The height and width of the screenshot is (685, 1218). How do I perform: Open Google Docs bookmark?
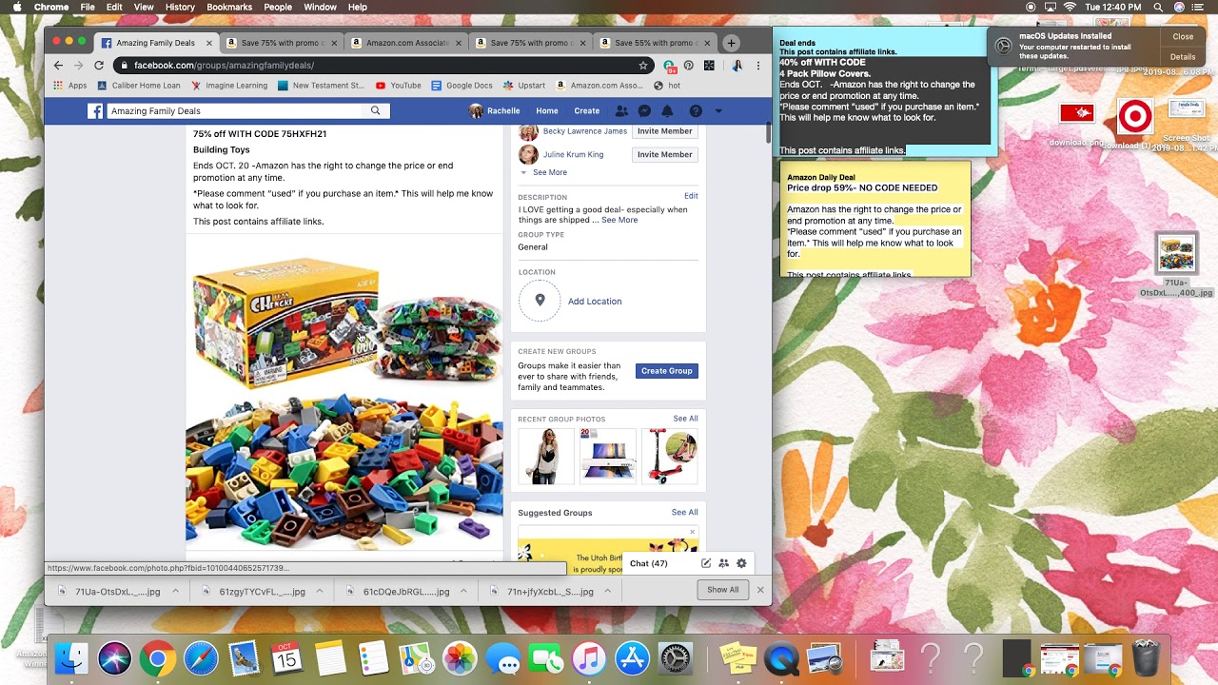tap(462, 86)
